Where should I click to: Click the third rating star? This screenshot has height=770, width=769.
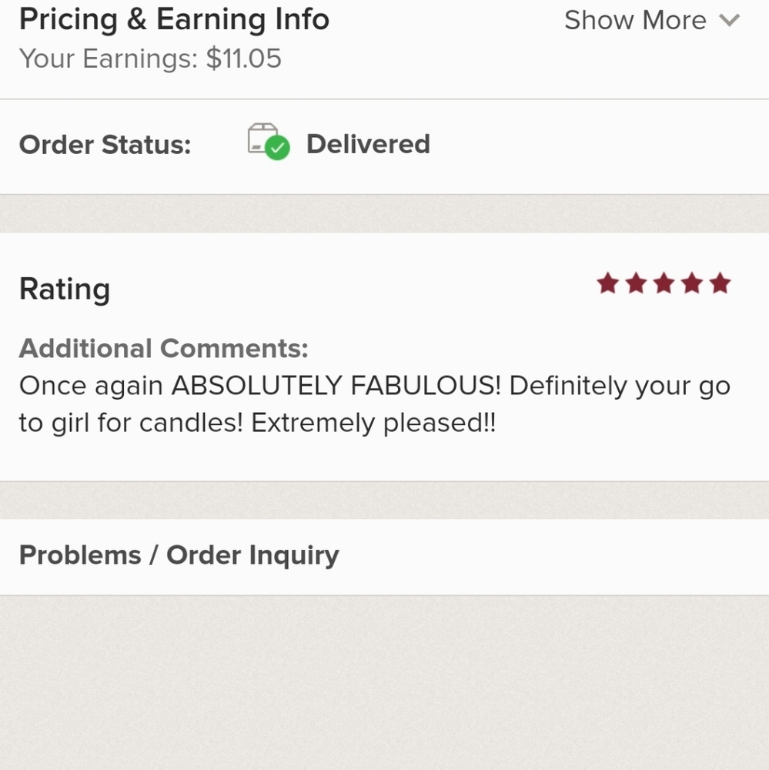pyautogui.click(x=664, y=284)
